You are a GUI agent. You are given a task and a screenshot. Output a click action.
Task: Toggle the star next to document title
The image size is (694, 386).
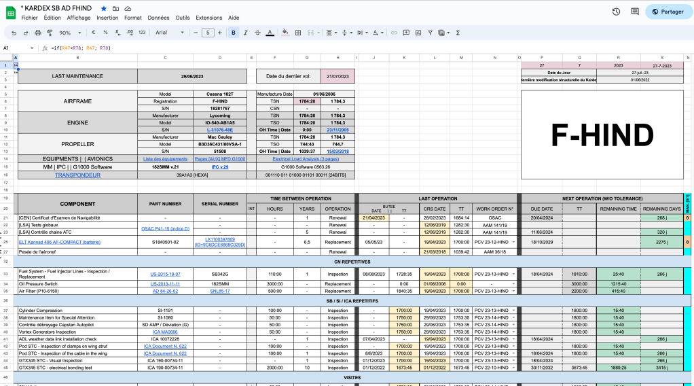pos(103,7)
